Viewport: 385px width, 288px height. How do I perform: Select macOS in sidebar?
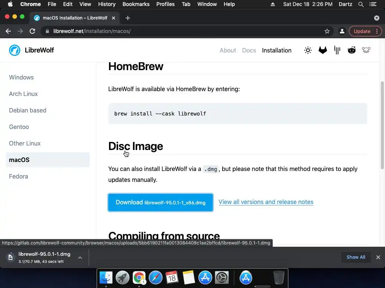click(x=48, y=160)
